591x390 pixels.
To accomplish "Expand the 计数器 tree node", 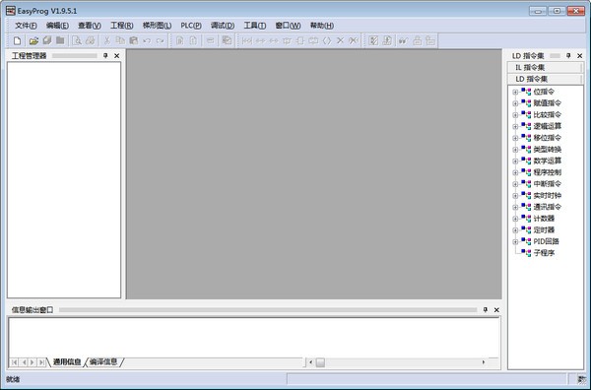I will [515, 219].
